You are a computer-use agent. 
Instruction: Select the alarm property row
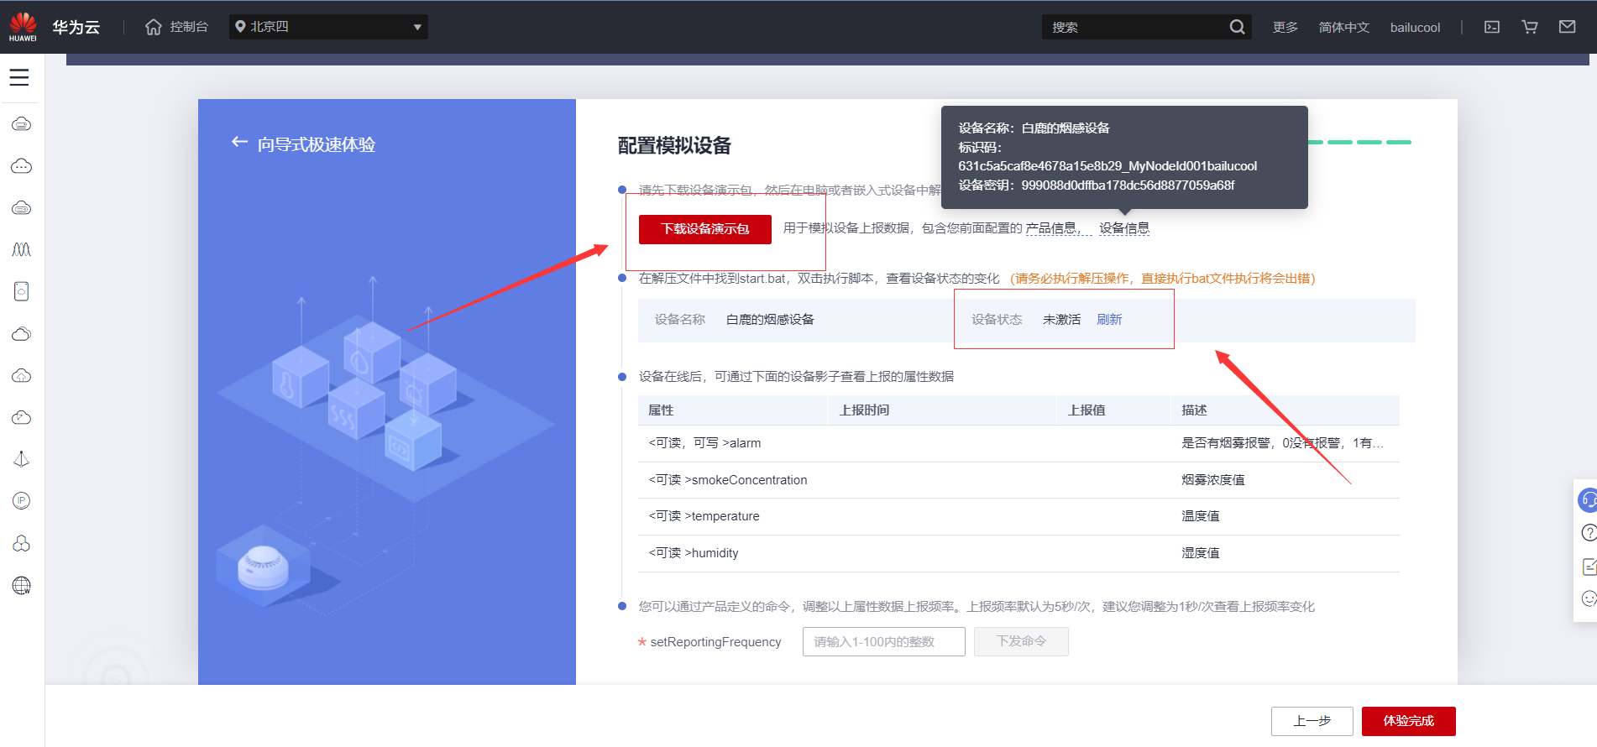1018,443
